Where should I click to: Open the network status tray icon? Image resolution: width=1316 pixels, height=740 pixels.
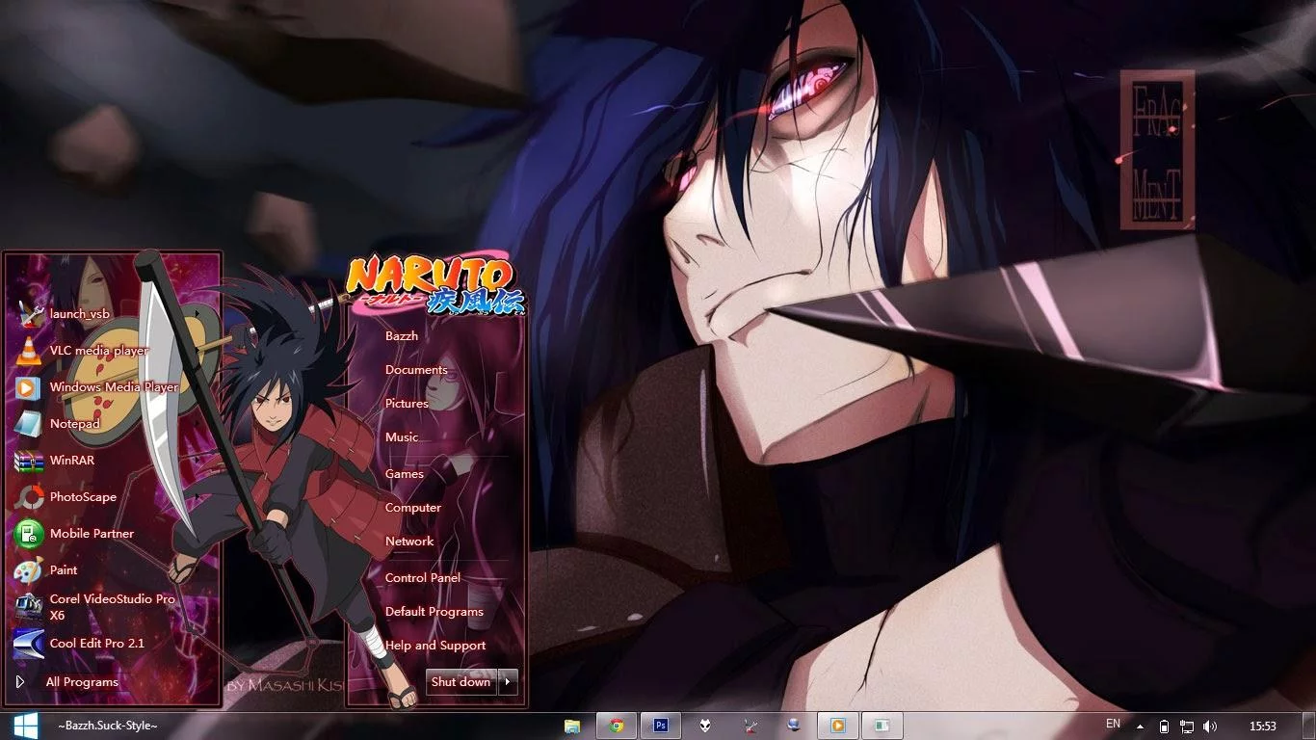1187,727
